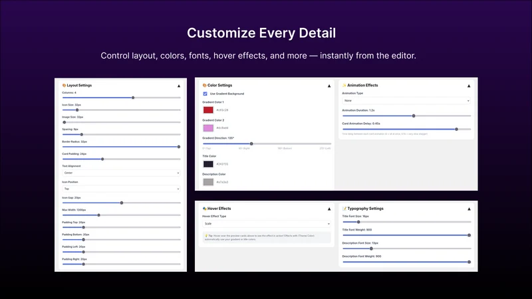Screen dimensions: 532x299
Task: Click the Gradient Direction slider handle
Action: [251, 144]
